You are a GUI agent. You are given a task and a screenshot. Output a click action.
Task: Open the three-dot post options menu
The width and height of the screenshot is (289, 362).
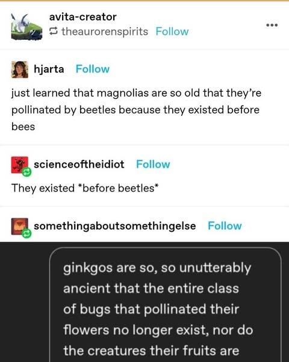point(272,25)
